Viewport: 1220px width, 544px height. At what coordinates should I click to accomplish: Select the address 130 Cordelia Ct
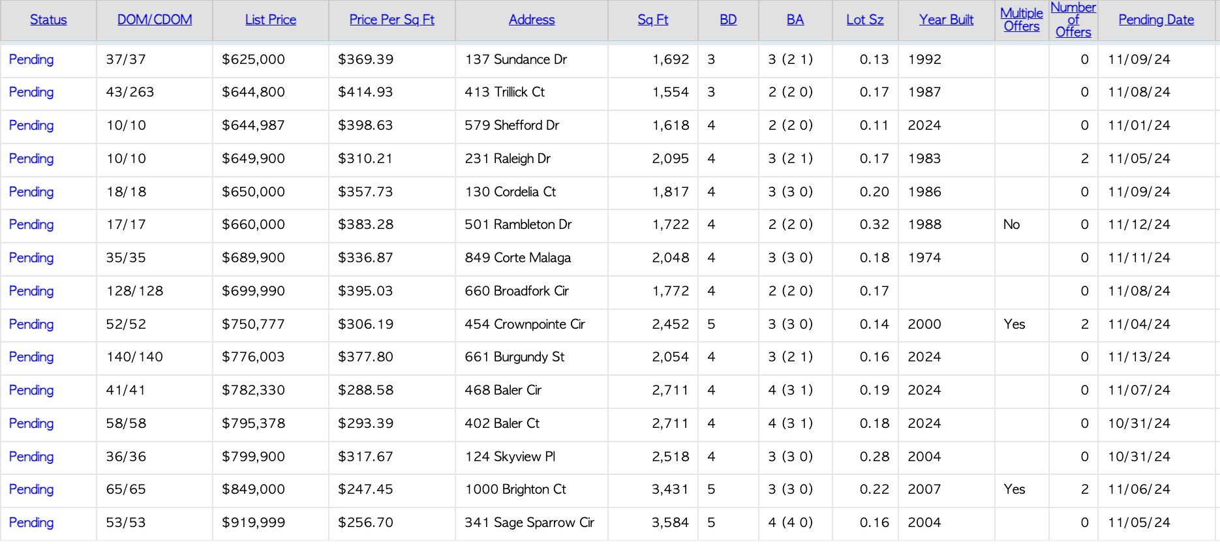tap(510, 192)
